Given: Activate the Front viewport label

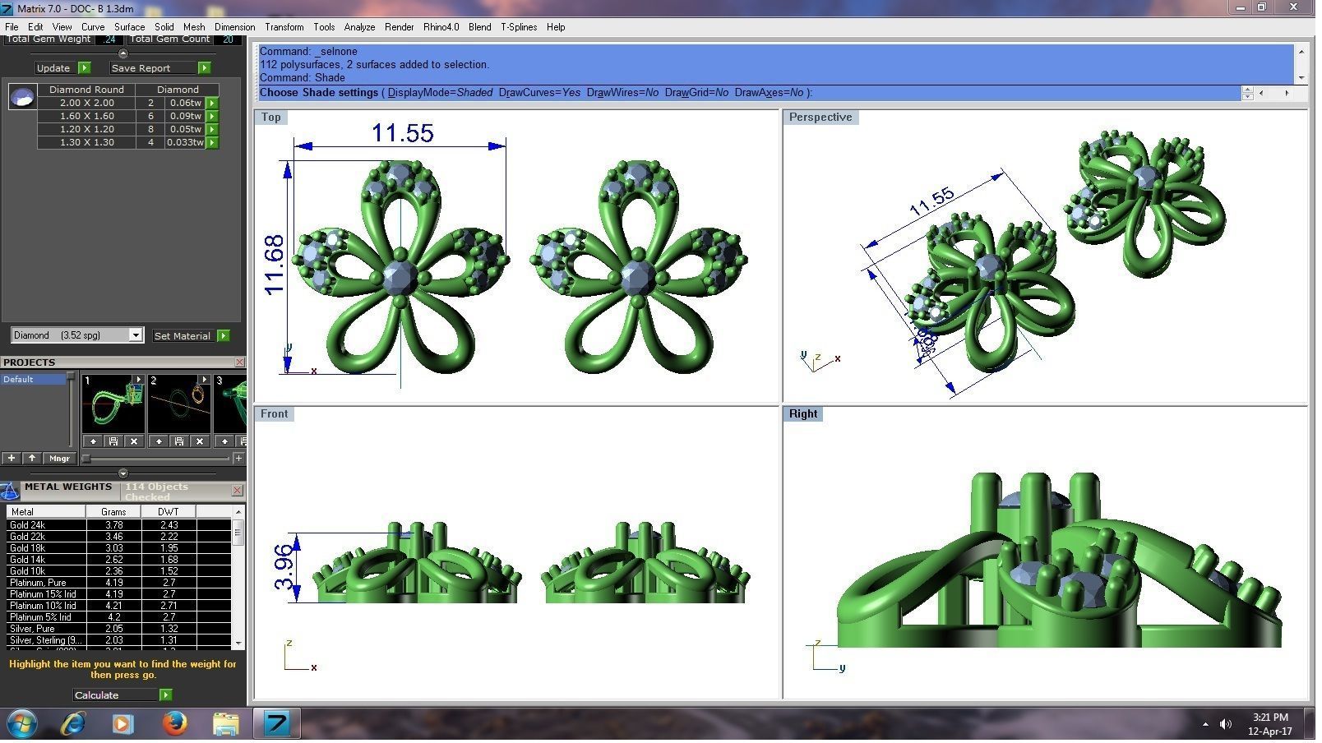Looking at the screenshot, I should tap(275, 416).
